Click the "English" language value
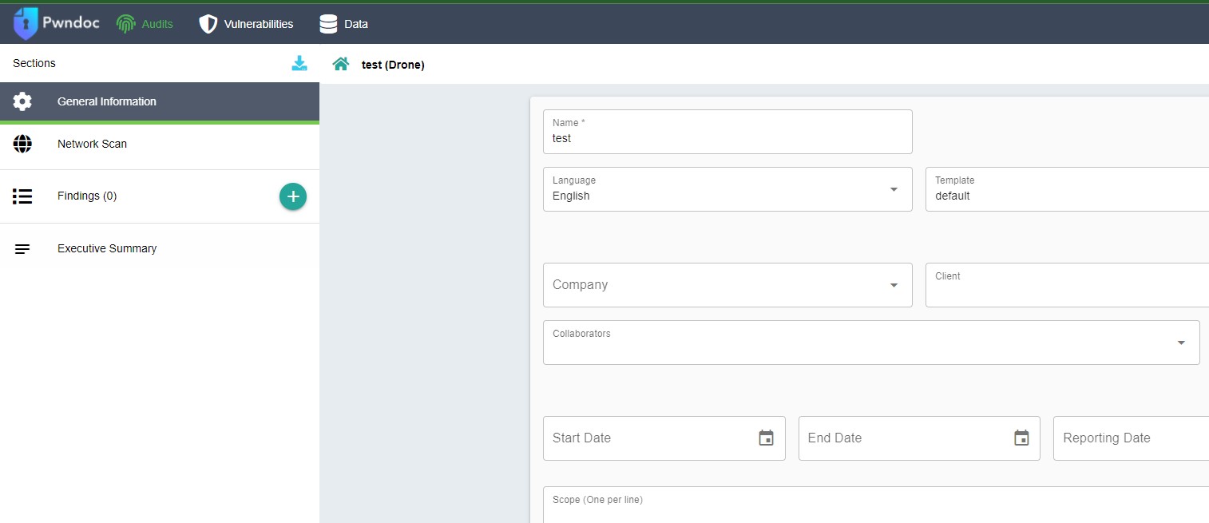The height and width of the screenshot is (523, 1209). coord(571,196)
